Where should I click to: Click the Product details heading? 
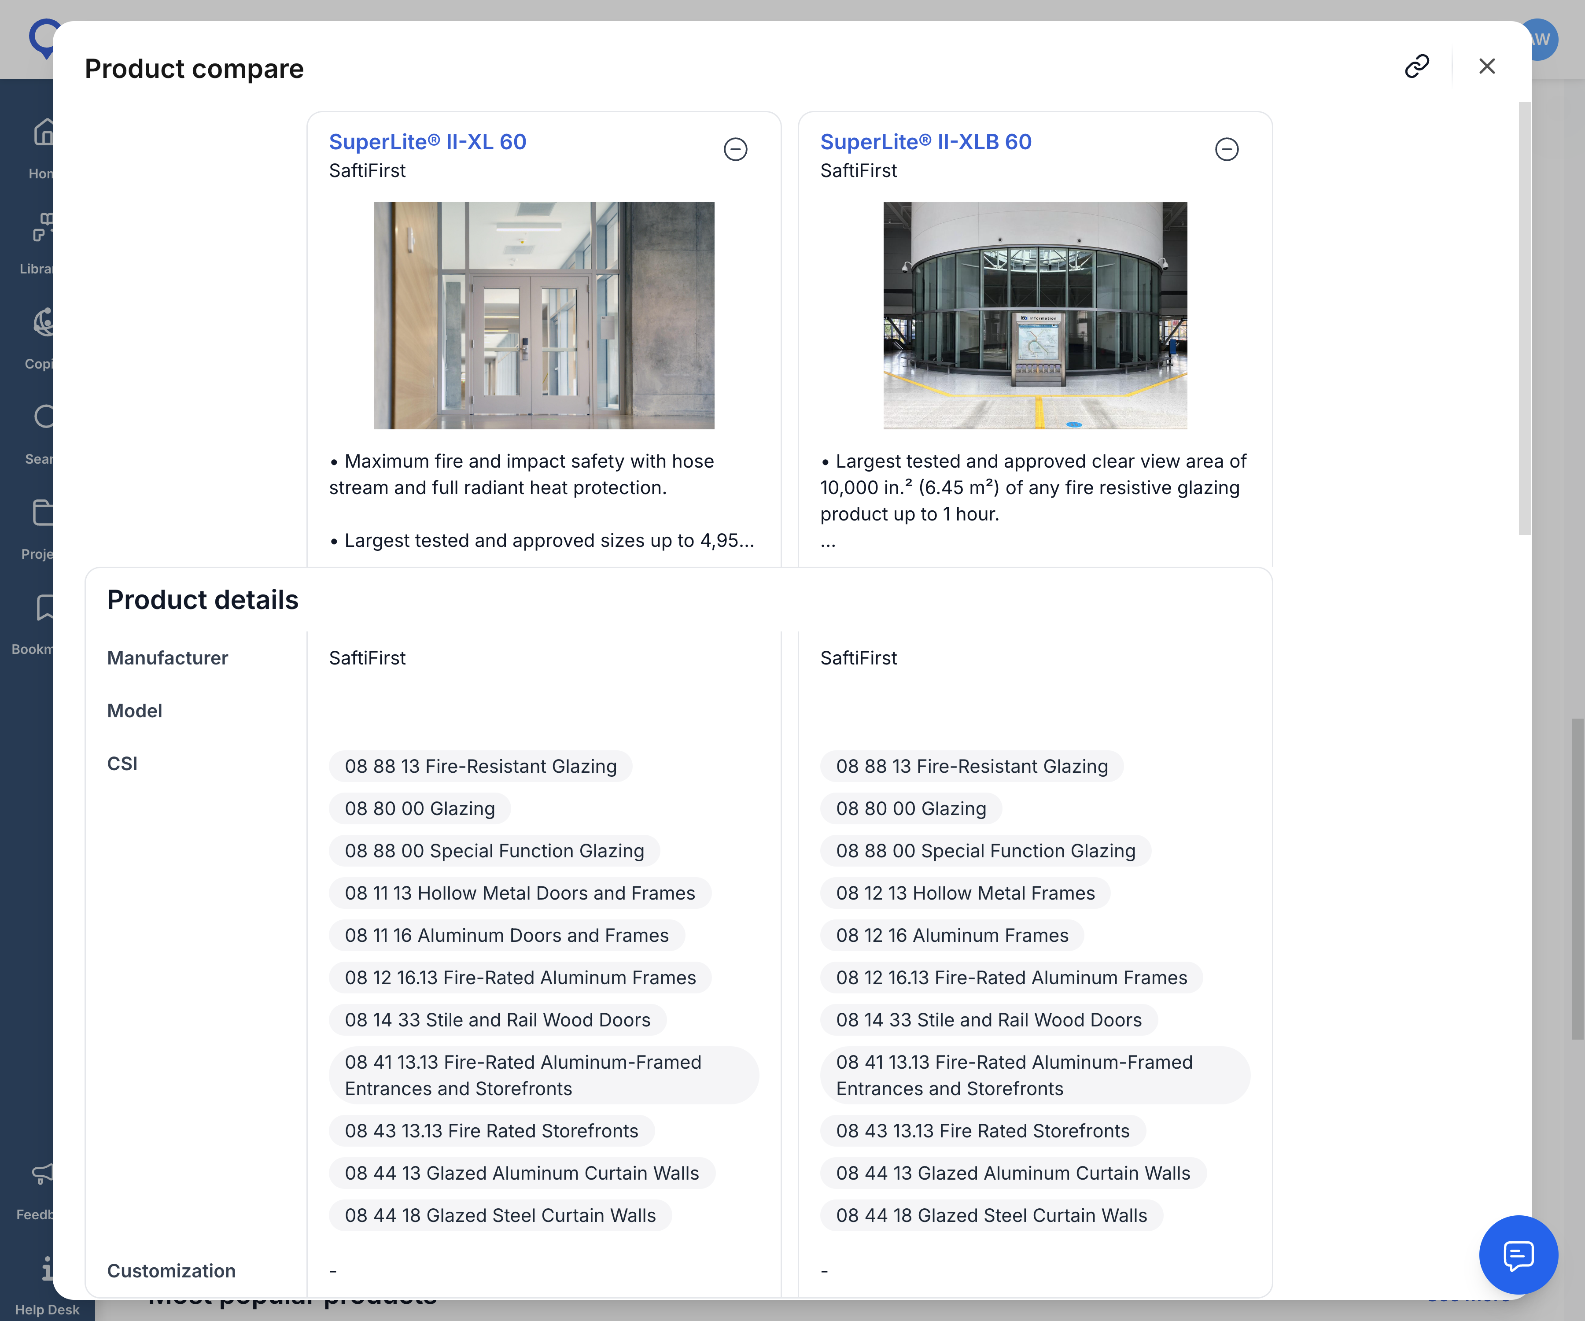point(202,599)
